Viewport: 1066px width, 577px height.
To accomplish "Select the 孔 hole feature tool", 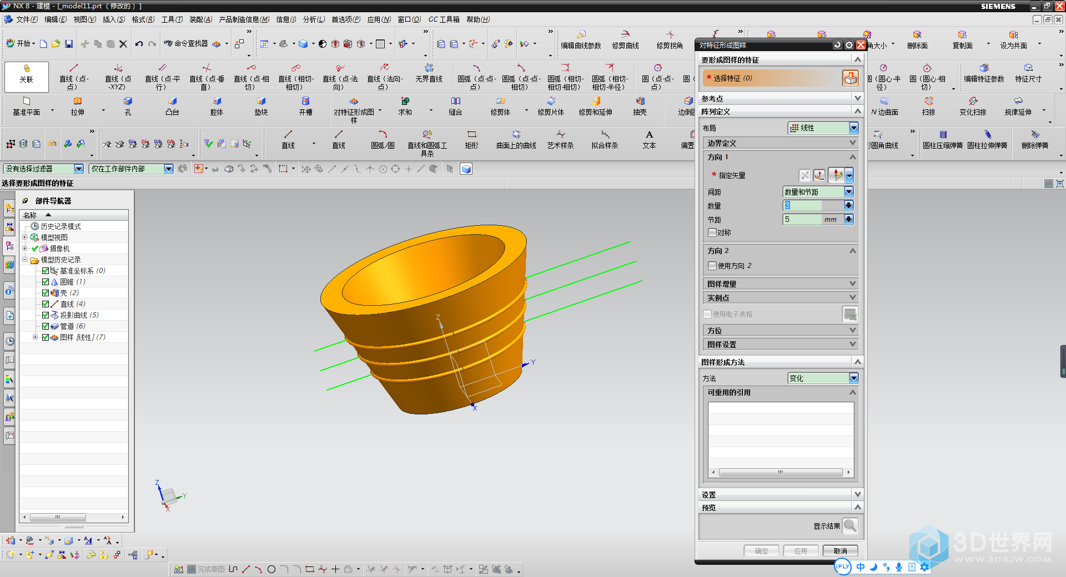I will pyautogui.click(x=128, y=106).
